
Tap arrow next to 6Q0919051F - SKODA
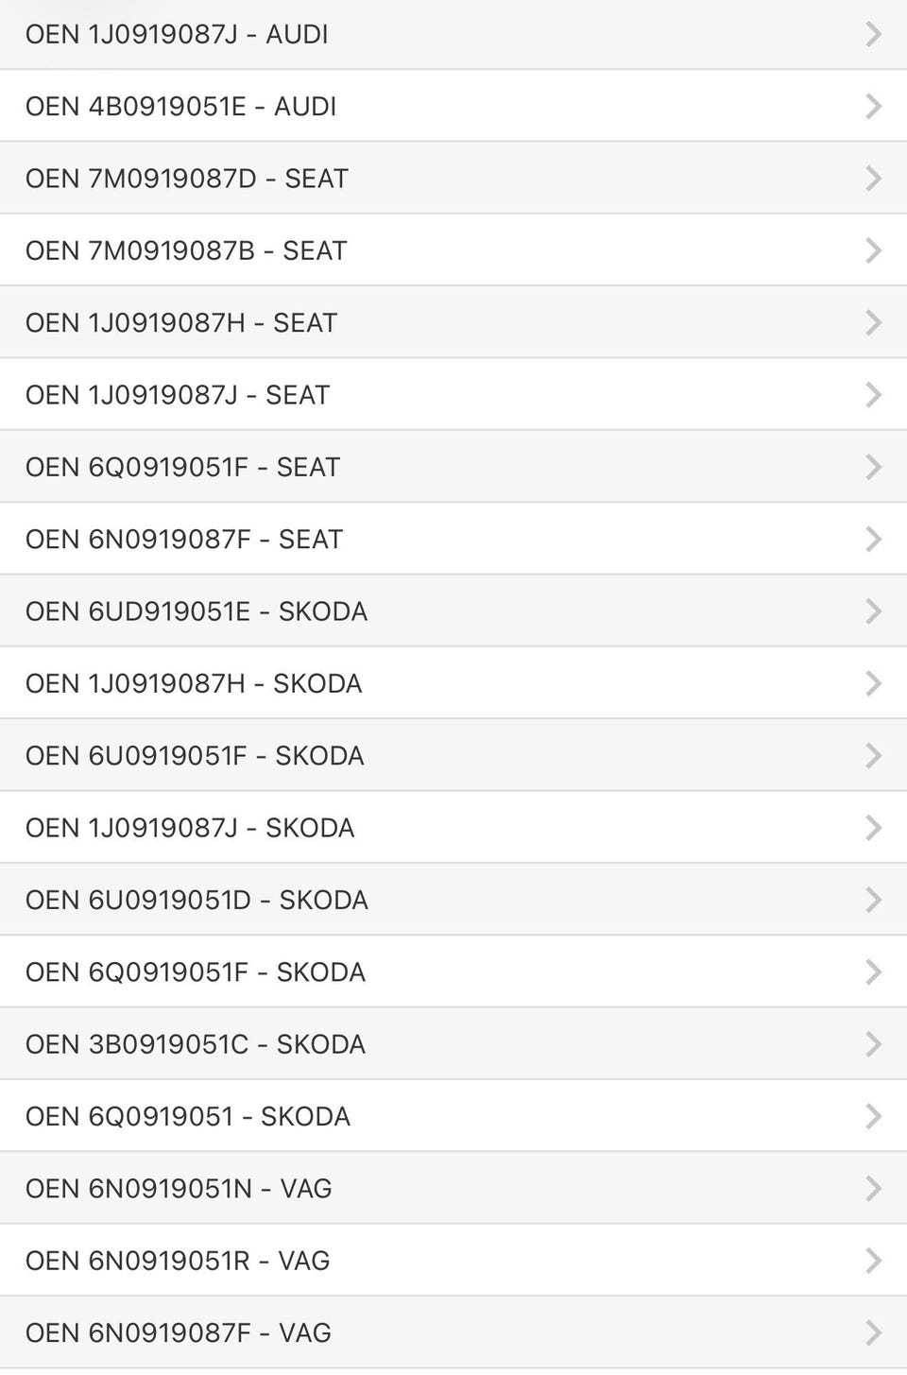[x=873, y=972]
